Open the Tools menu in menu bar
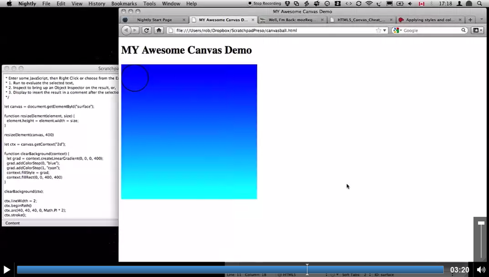Viewport: 489px width, 277px height. [x=149, y=4]
